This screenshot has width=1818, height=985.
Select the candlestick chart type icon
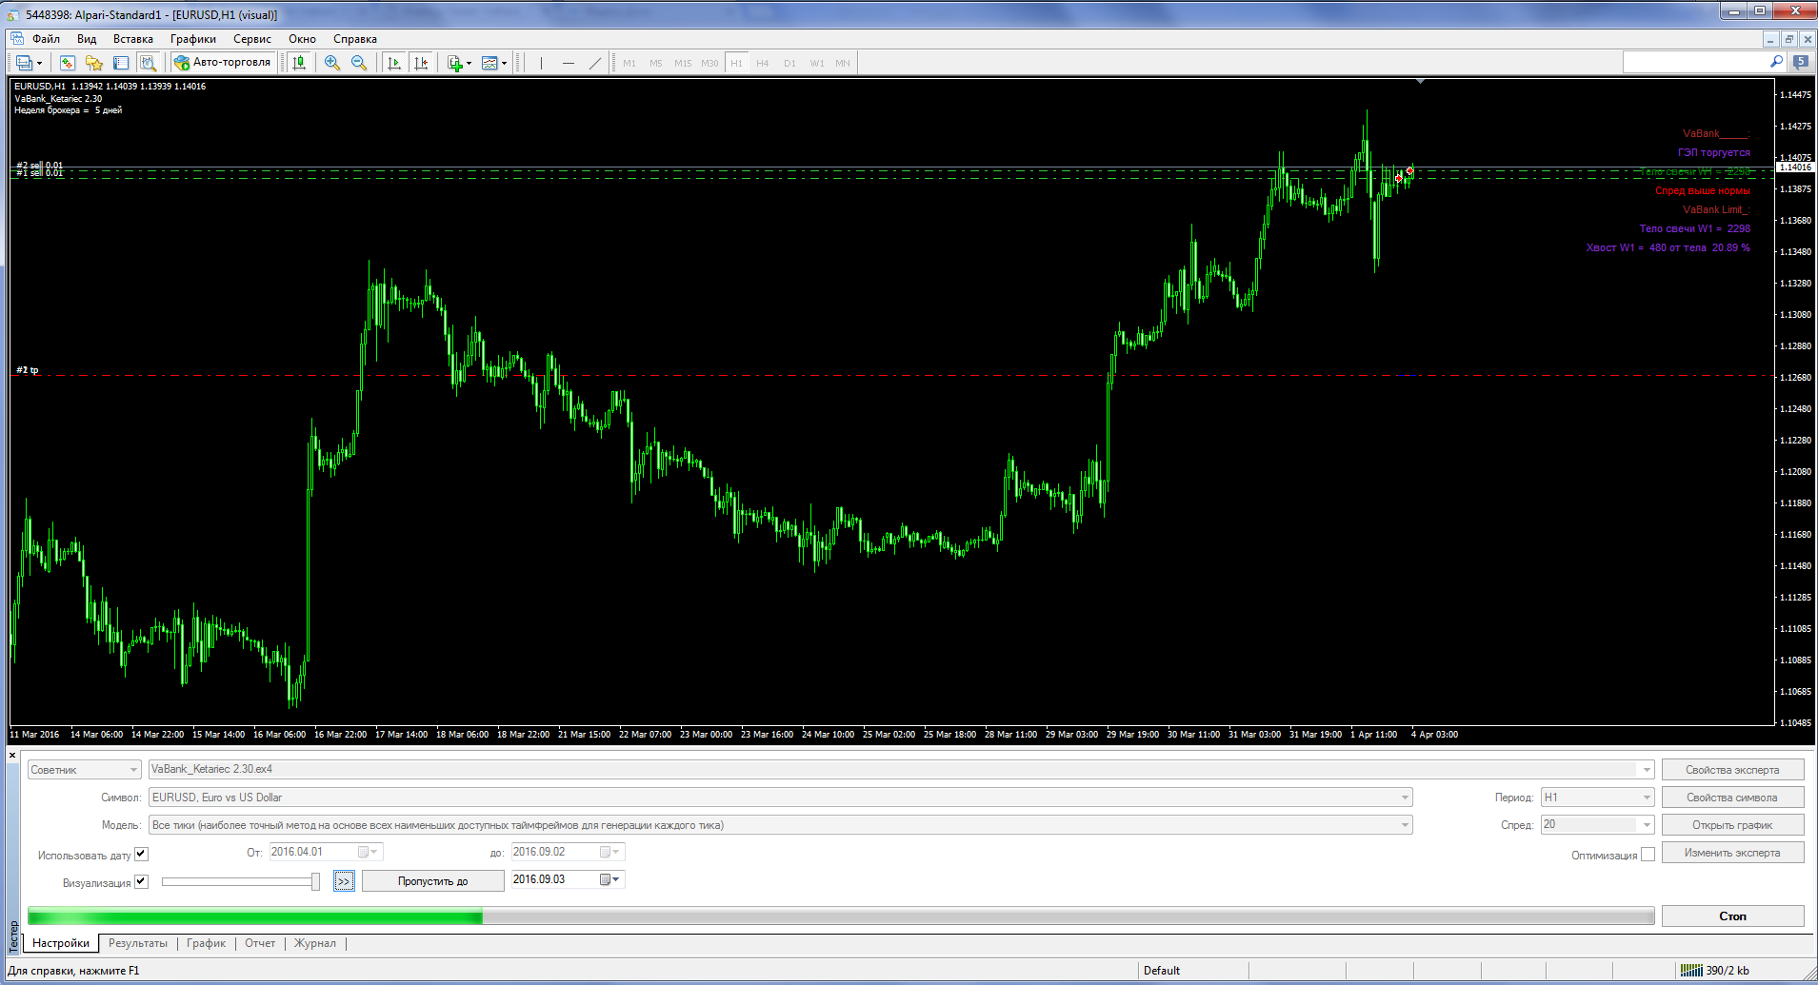pyautogui.click(x=299, y=63)
